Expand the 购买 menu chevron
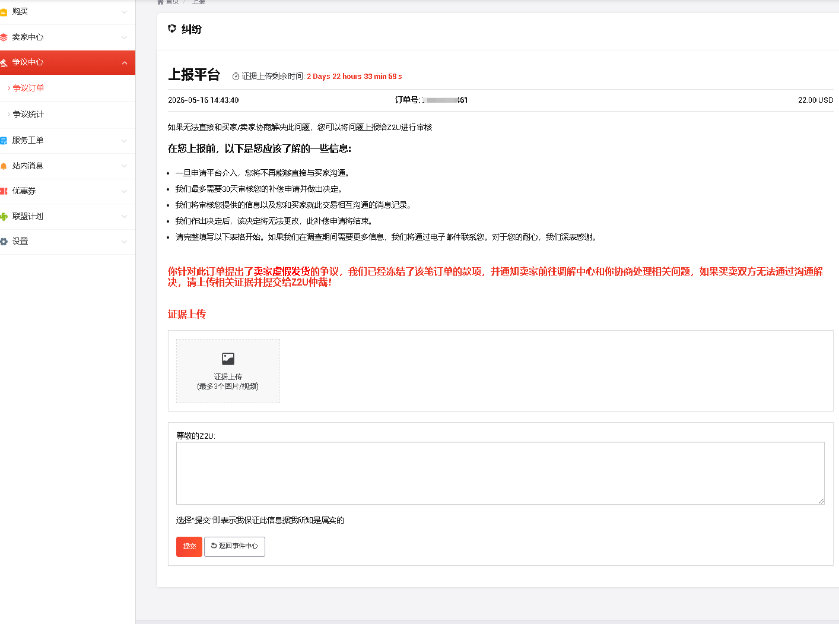This screenshot has height=624, width=839. point(124,12)
